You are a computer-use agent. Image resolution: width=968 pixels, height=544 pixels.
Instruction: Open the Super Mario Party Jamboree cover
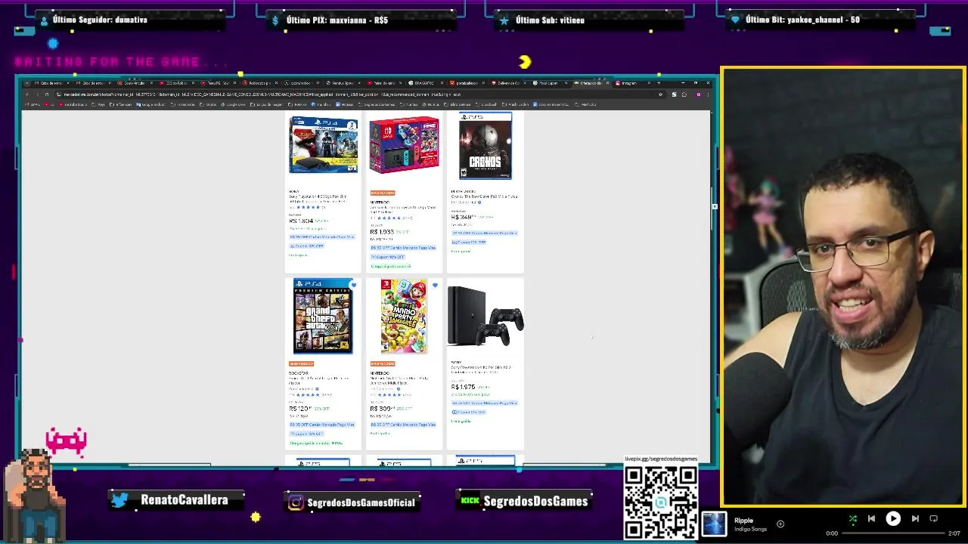(x=404, y=316)
